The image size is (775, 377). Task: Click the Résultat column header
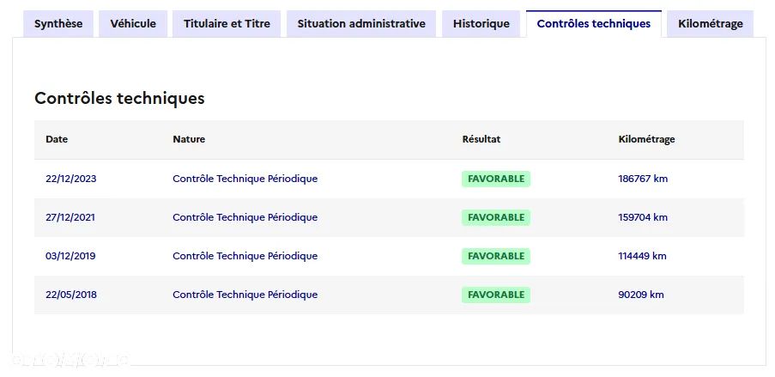[481, 139]
